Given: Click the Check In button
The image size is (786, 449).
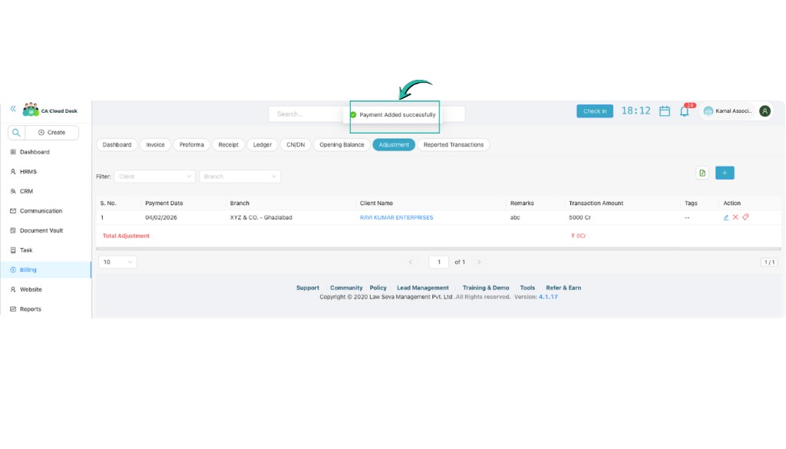Looking at the screenshot, I should pyautogui.click(x=594, y=111).
